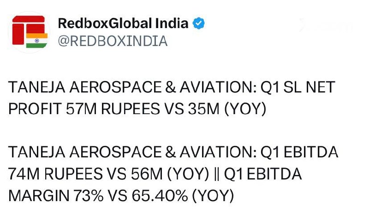Click Q1 EBITDA after the separator
Screen dimensions: 369x214
pyautogui.click(x=262, y=174)
